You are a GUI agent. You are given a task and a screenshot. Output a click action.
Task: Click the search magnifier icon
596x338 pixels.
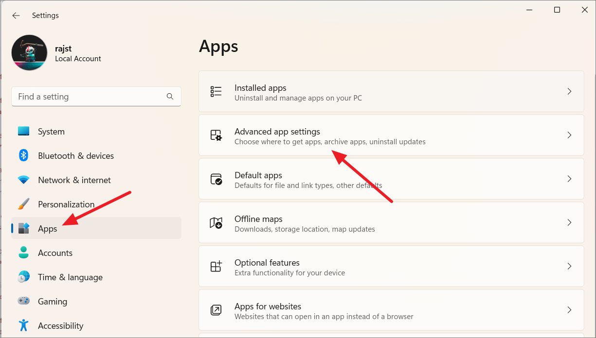pos(170,97)
